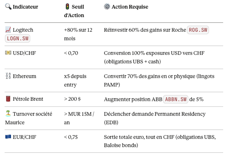Click the traffic light icon beside Seuil
Viewport: 226px width, 157px height.
[67, 7]
